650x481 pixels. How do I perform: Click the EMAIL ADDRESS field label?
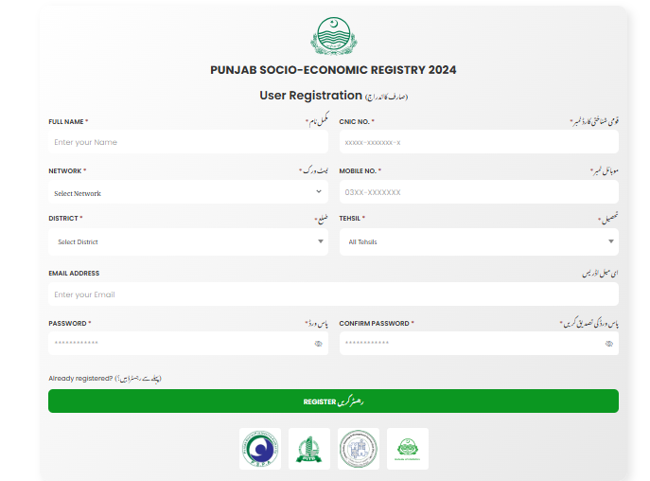pos(74,273)
